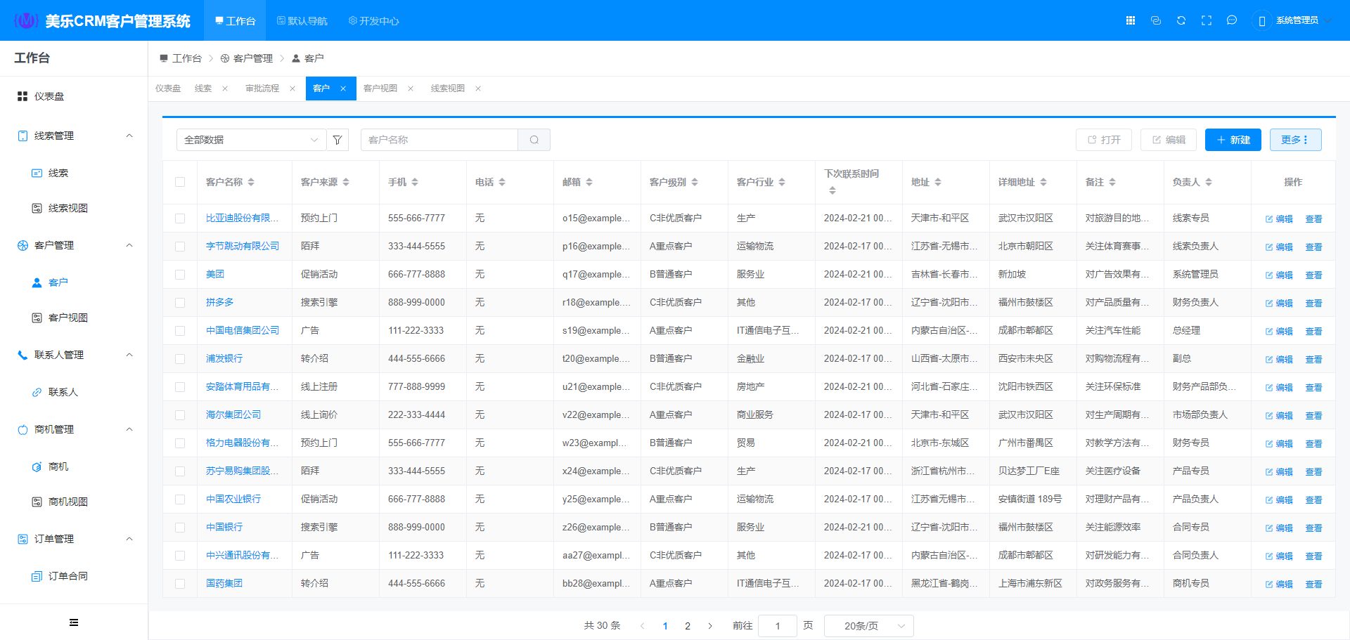This screenshot has width=1350, height=640.
Task: Check the select-all header checkbox
Action: pos(180,182)
